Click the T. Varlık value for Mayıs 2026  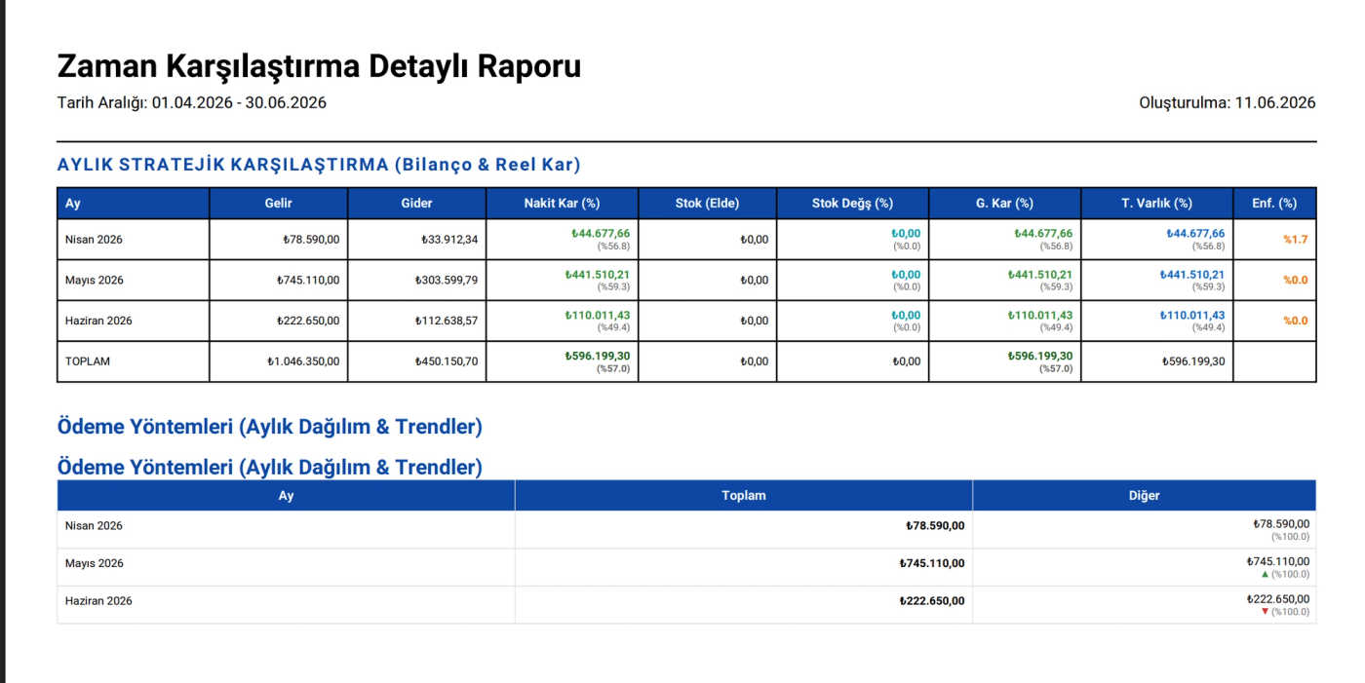tap(1191, 275)
